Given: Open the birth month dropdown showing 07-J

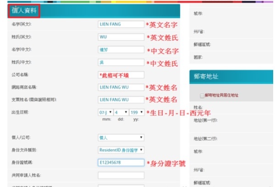Looking at the screenshot, I should click(106, 112).
